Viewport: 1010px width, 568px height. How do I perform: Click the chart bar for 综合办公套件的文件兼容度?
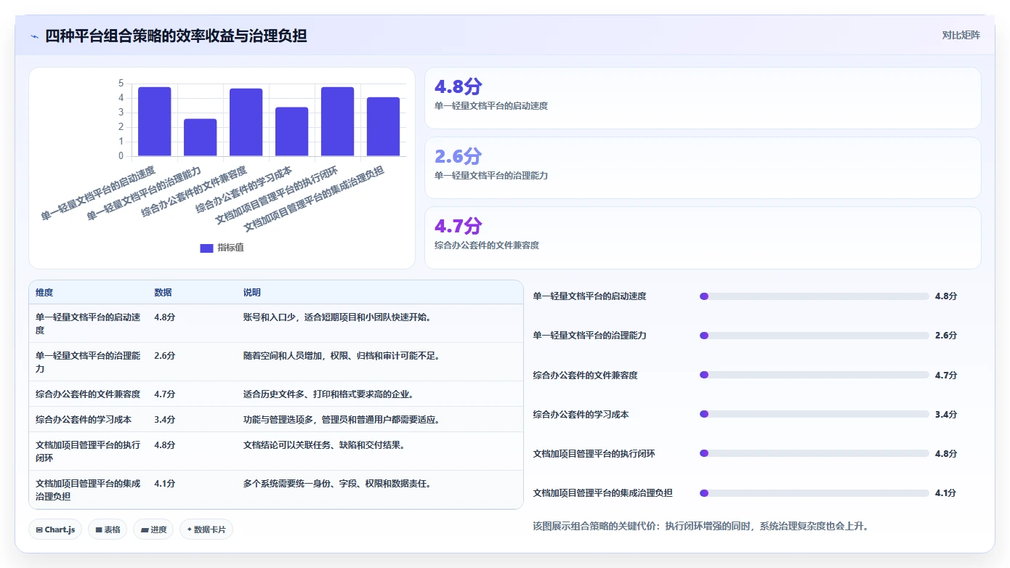click(246, 122)
